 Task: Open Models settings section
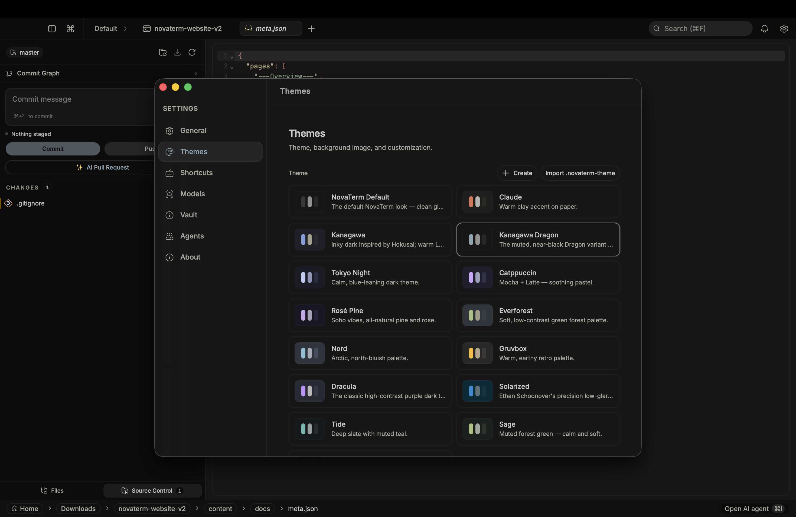click(210, 194)
